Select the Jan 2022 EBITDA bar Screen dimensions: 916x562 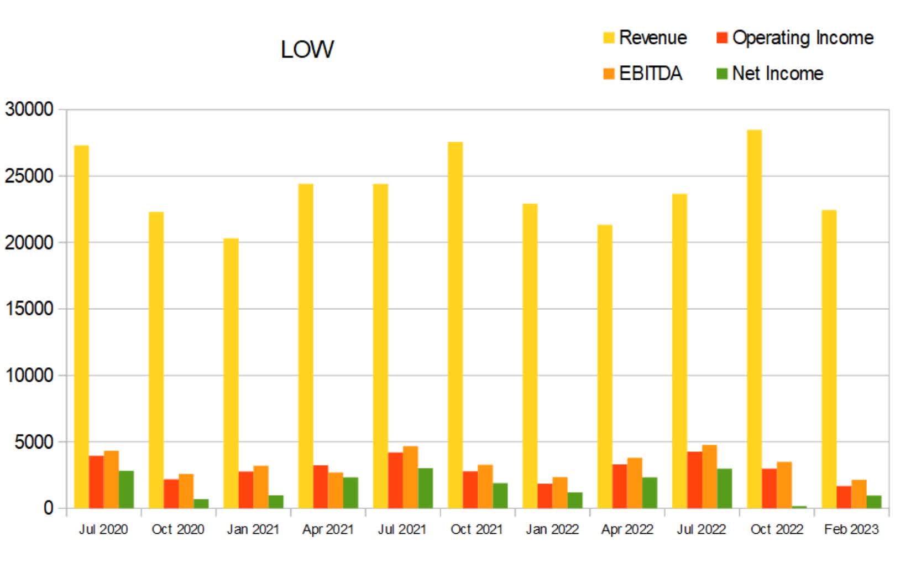tap(560, 493)
